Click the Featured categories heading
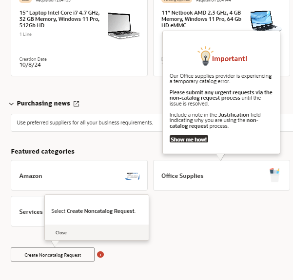This screenshot has width=293, height=280. [42, 151]
